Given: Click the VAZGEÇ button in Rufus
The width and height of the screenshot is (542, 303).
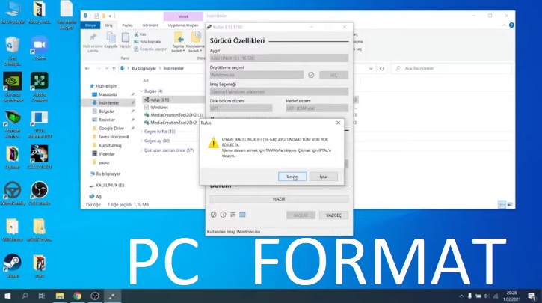Looking at the screenshot, I should pos(333,215).
